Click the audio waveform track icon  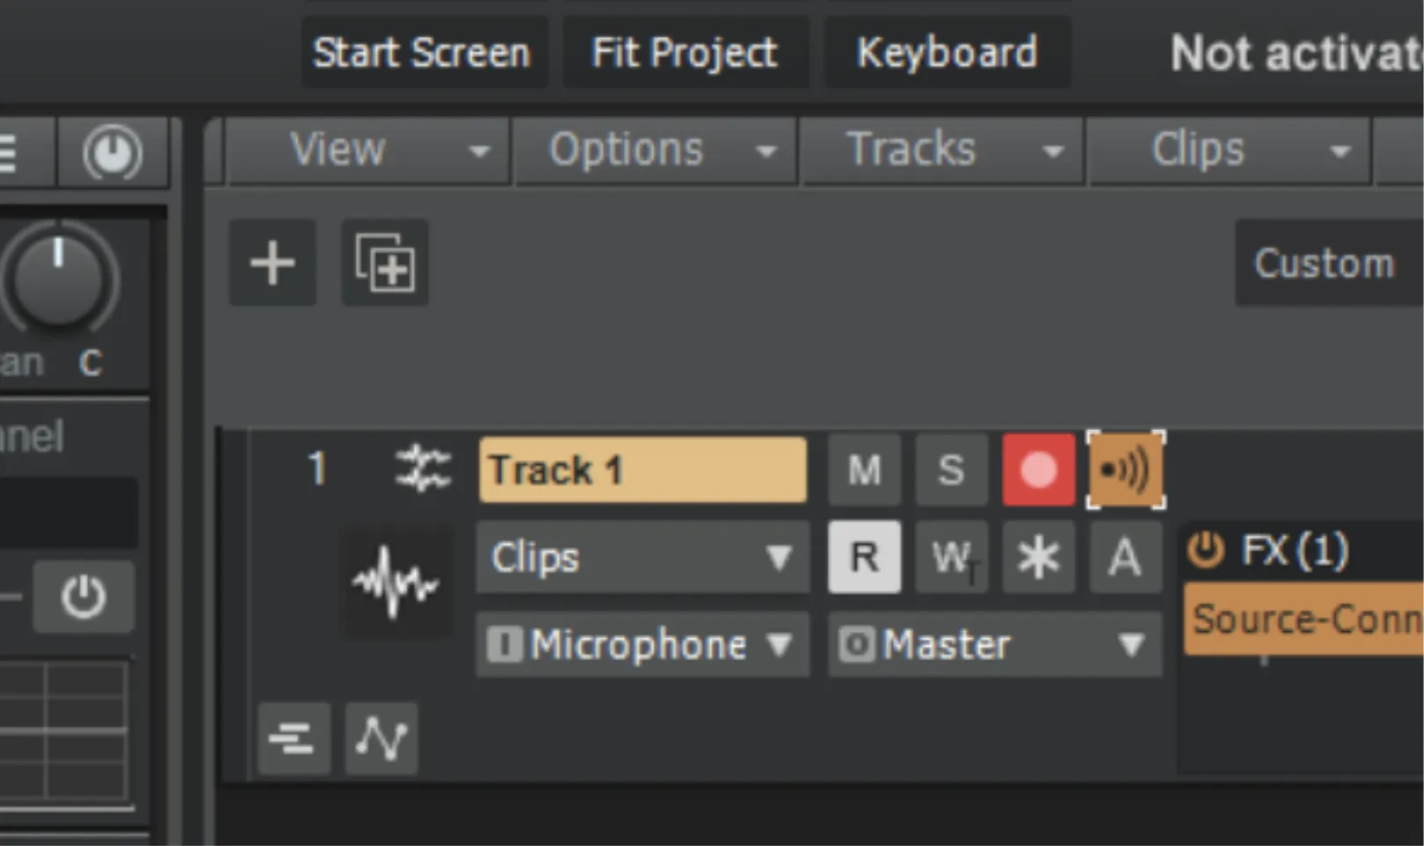pyautogui.click(x=396, y=582)
